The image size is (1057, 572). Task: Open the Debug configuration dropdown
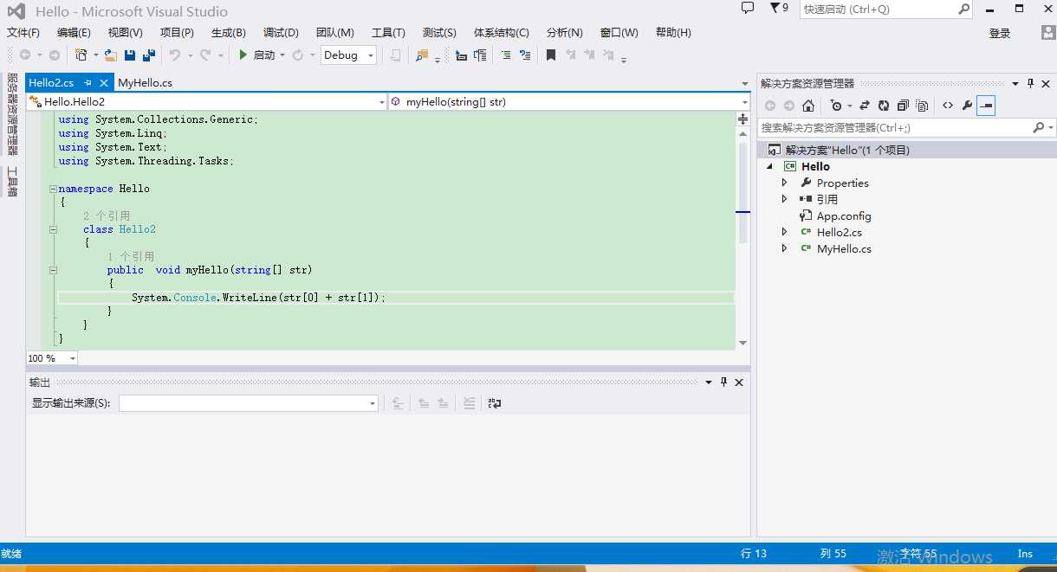(x=348, y=55)
